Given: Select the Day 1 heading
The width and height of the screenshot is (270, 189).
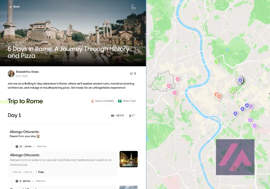Looking at the screenshot, I should pyautogui.click(x=14, y=115).
